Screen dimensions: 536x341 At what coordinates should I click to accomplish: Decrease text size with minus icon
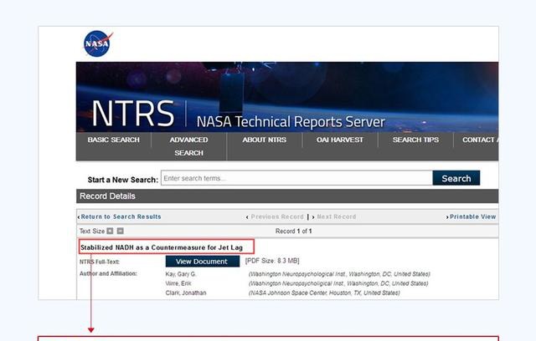coord(121,231)
